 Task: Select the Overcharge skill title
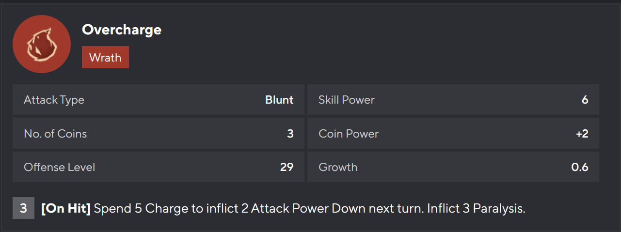[122, 30]
